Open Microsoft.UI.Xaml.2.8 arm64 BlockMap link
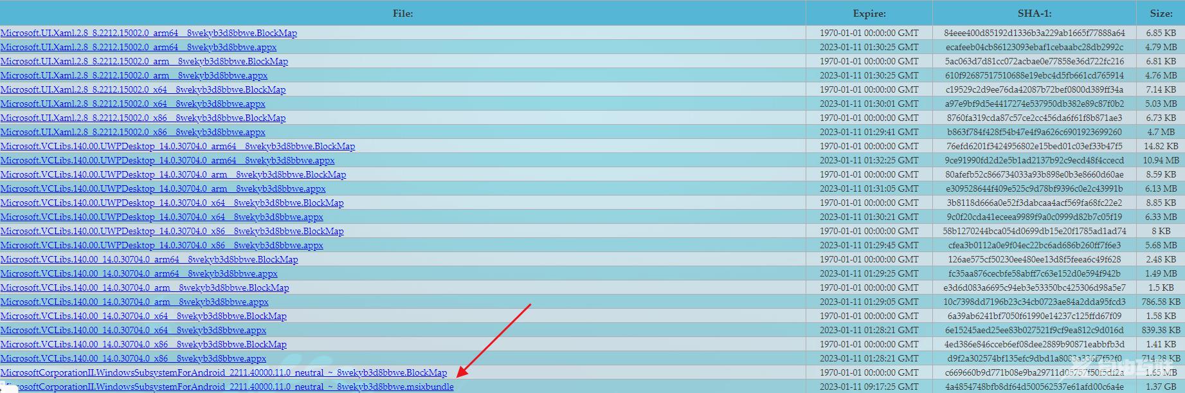 (149, 33)
